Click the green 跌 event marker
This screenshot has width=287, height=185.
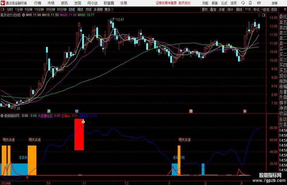click(49, 111)
